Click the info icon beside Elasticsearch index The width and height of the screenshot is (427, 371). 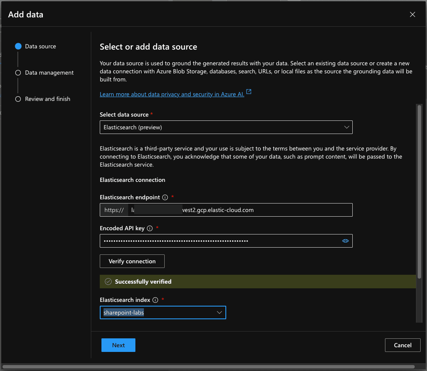click(x=155, y=300)
